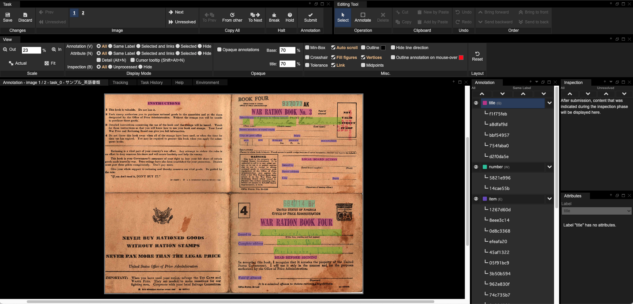Image resolution: width=633 pixels, height=304 pixels.
Task: Move down in Inspection Unresolved column
Action: point(624,94)
